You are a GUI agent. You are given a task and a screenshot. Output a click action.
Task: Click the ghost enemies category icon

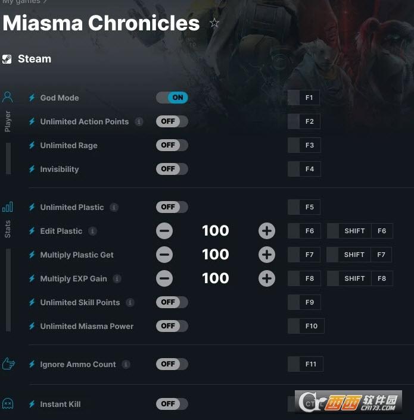coord(8,403)
